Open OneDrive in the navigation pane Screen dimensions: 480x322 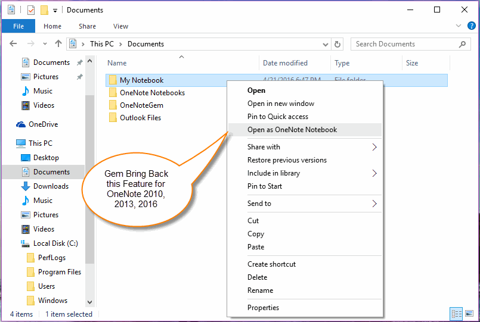pos(37,124)
